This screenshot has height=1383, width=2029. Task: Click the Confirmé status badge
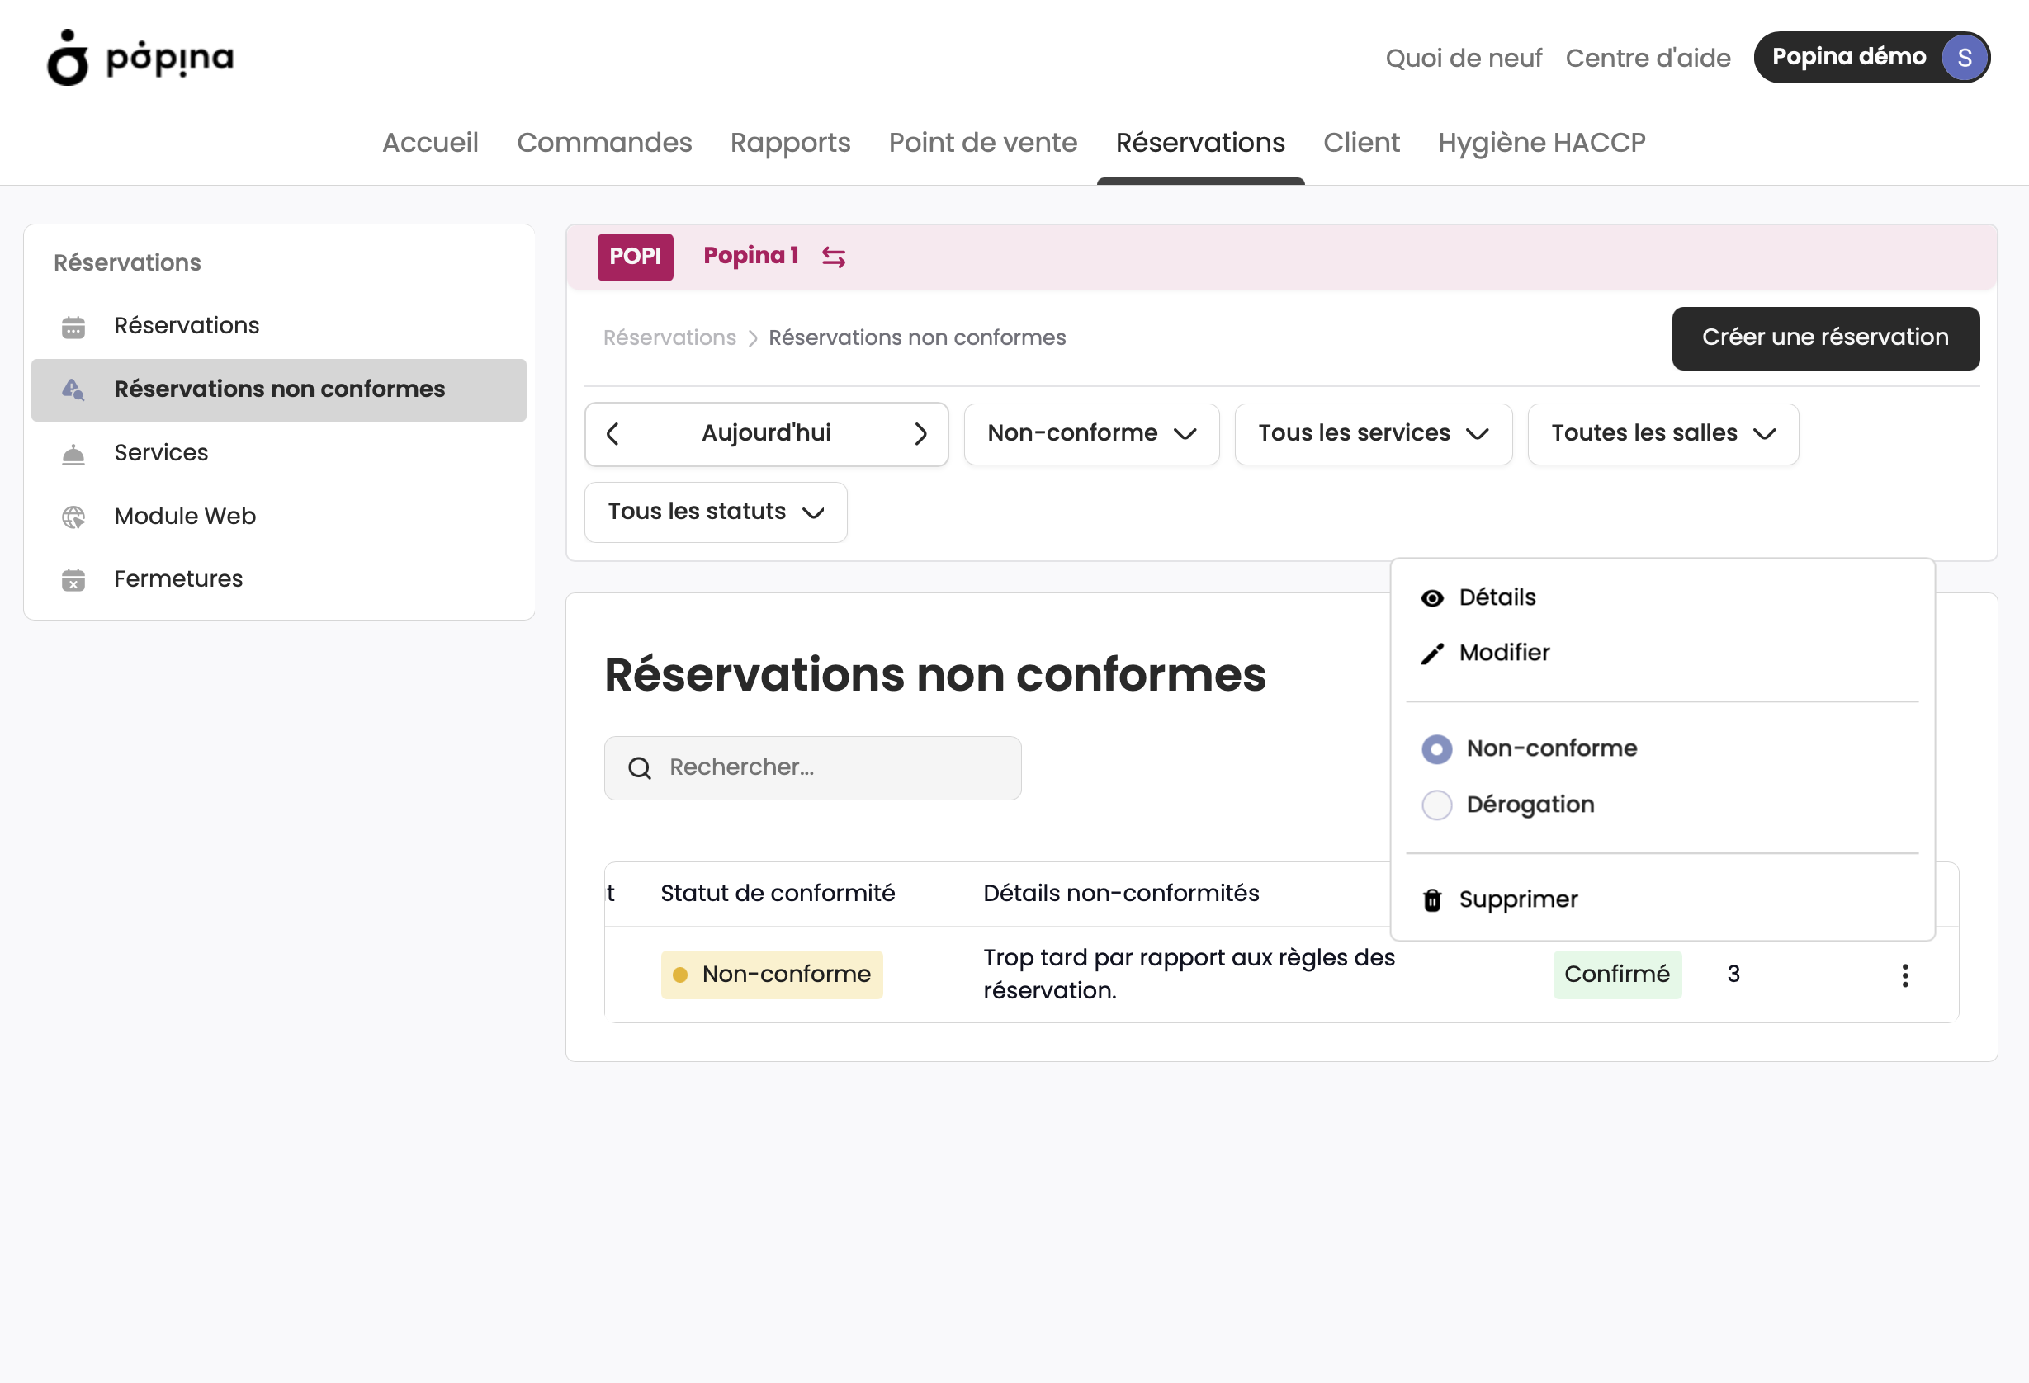tap(1617, 975)
